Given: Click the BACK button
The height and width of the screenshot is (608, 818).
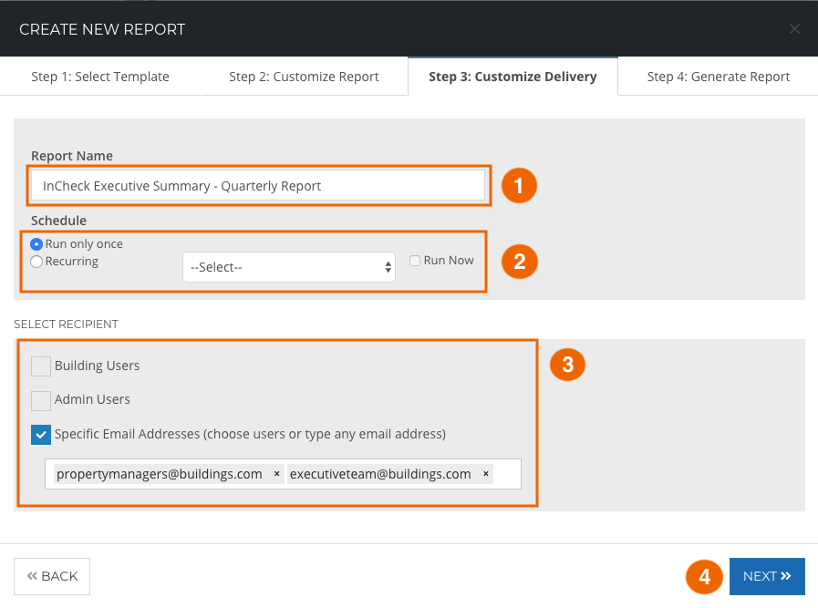Looking at the screenshot, I should 52,576.
